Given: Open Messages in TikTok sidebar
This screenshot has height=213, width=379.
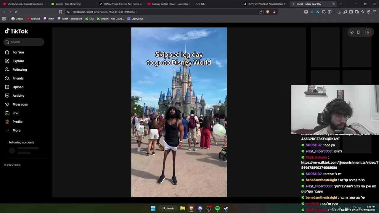Looking at the screenshot, I should [x=16, y=104].
